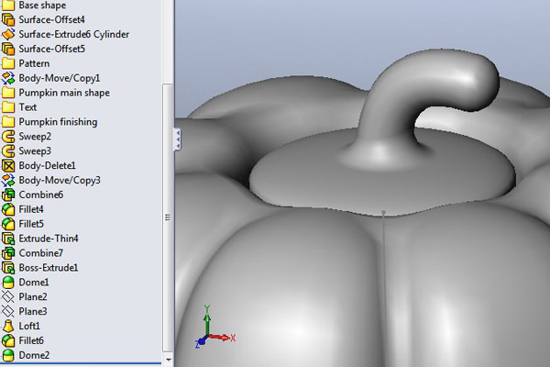The width and height of the screenshot is (550, 367).
Task: Select 'Surface-Extrude6 Cylinder' label text
Action: [x=73, y=35]
